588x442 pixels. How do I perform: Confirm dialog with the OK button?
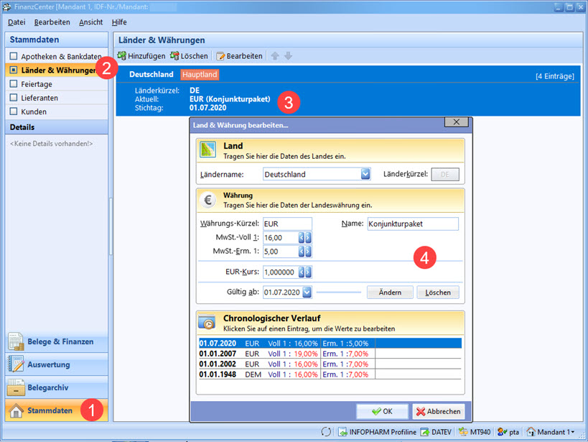click(381, 411)
